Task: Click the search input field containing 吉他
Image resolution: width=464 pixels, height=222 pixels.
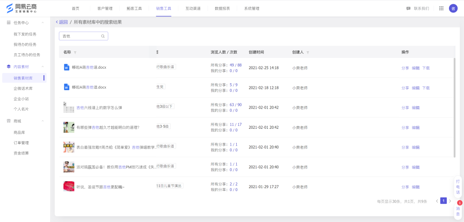Action: coord(80,36)
